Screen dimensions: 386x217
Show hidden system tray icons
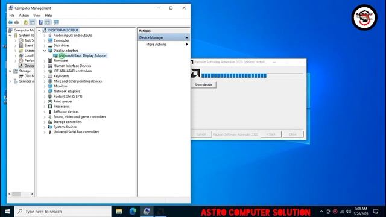pyautogui.click(x=321, y=212)
